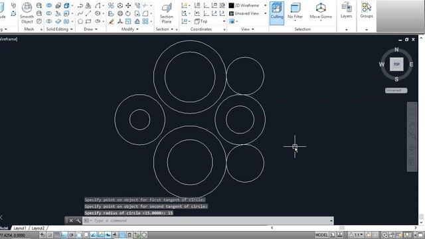Expand the Modify panel
Viewport: 425px width, 239px height.
[x=130, y=29]
